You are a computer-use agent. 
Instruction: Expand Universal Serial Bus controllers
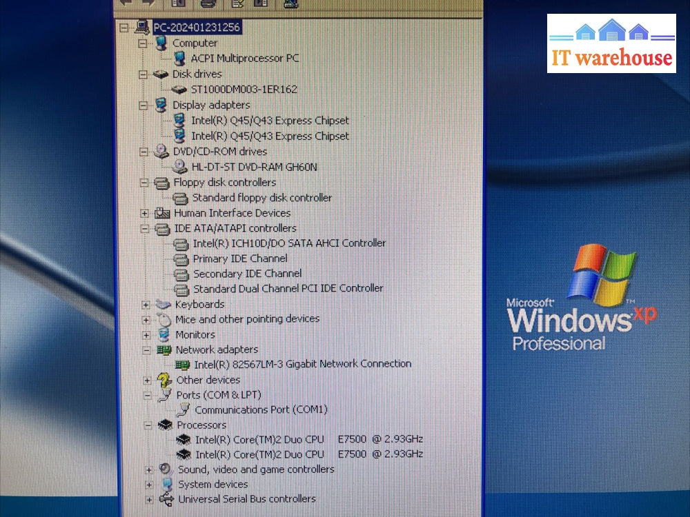coord(149,500)
